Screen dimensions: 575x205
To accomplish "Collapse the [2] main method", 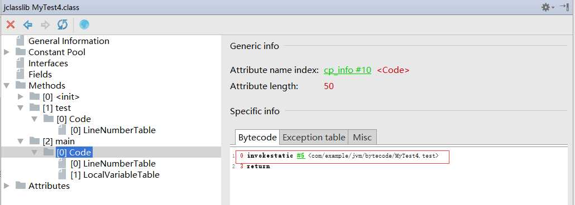I will click(x=21, y=141).
